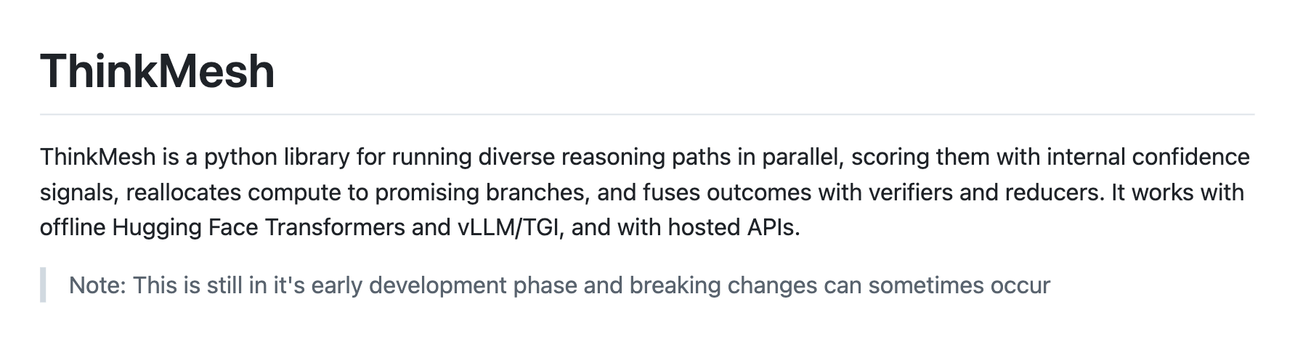Click 'diverse reasoning paths' in the first line
The height and width of the screenshot is (339, 1295).
604,157
